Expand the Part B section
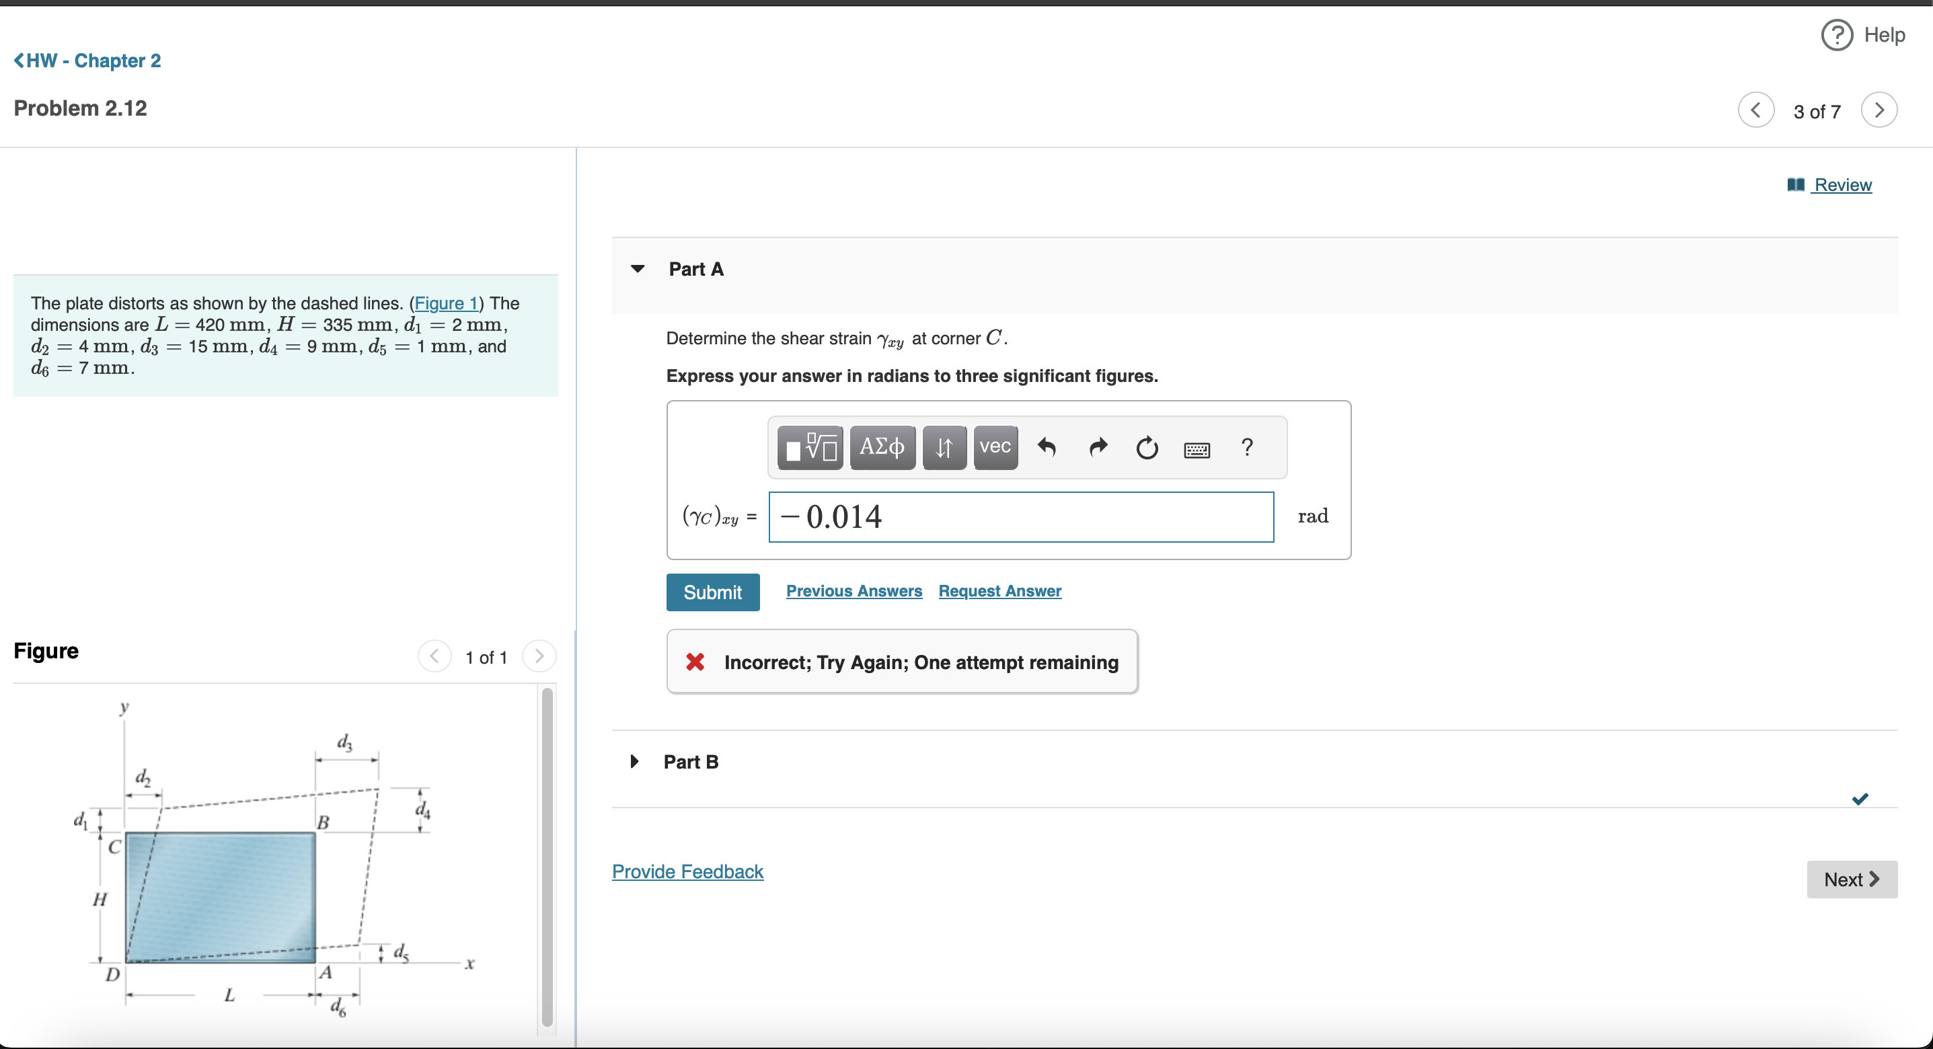The height and width of the screenshot is (1049, 1933). (x=635, y=762)
